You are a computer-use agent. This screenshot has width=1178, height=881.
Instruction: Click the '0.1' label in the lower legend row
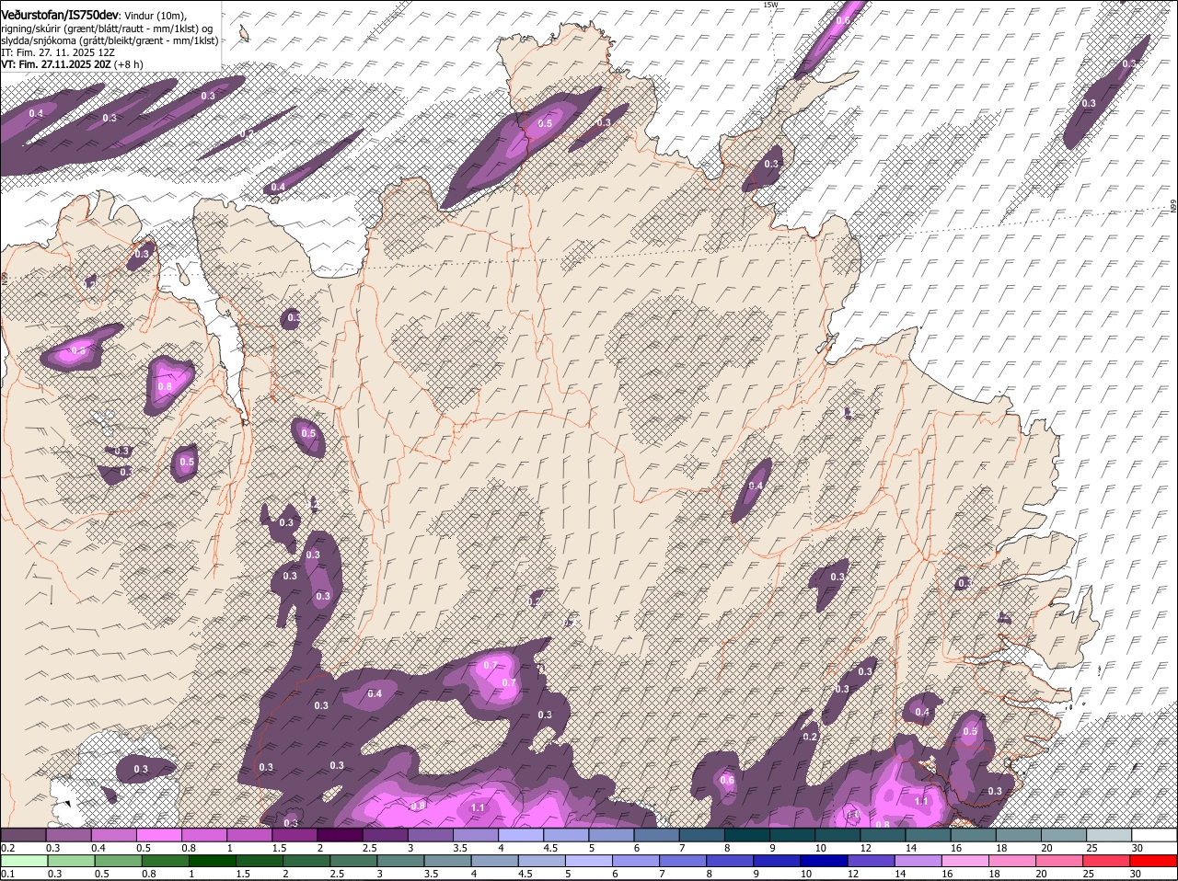[x=7, y=874]
